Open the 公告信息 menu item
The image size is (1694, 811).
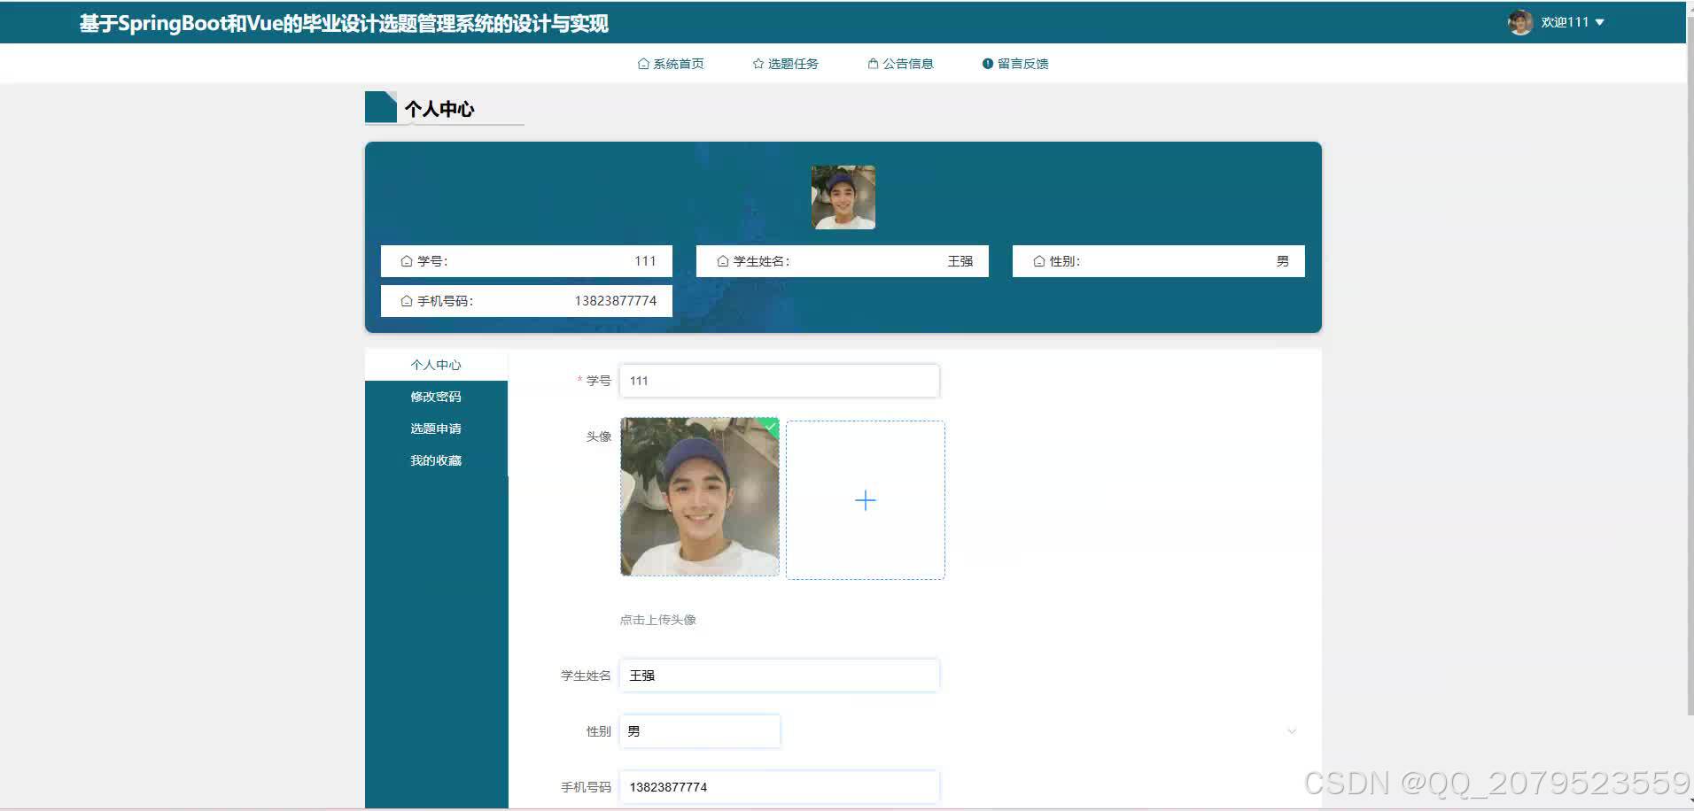pyautogui.click(x=907, y=63)
